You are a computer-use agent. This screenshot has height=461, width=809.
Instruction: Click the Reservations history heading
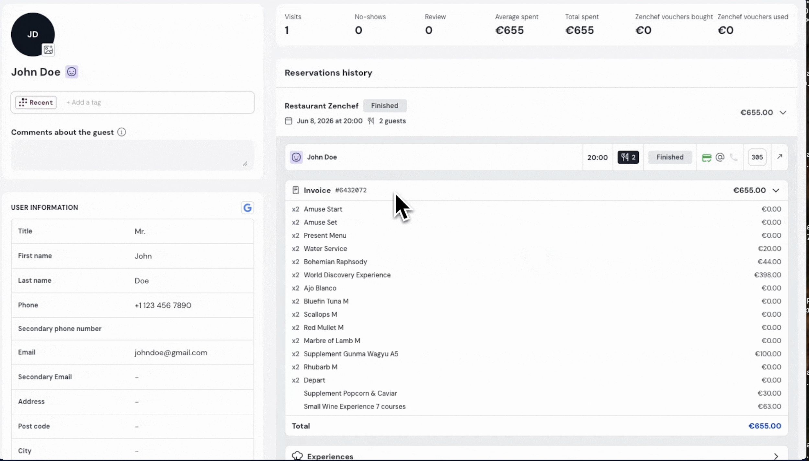click(328, 73)
